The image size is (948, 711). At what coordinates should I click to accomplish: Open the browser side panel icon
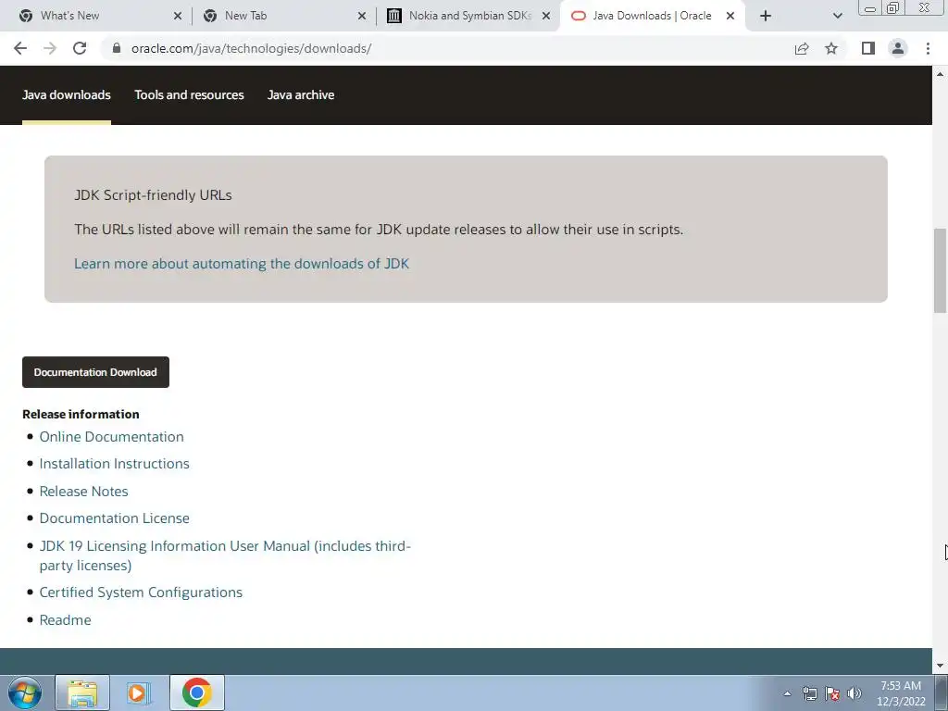pos(868,48)
